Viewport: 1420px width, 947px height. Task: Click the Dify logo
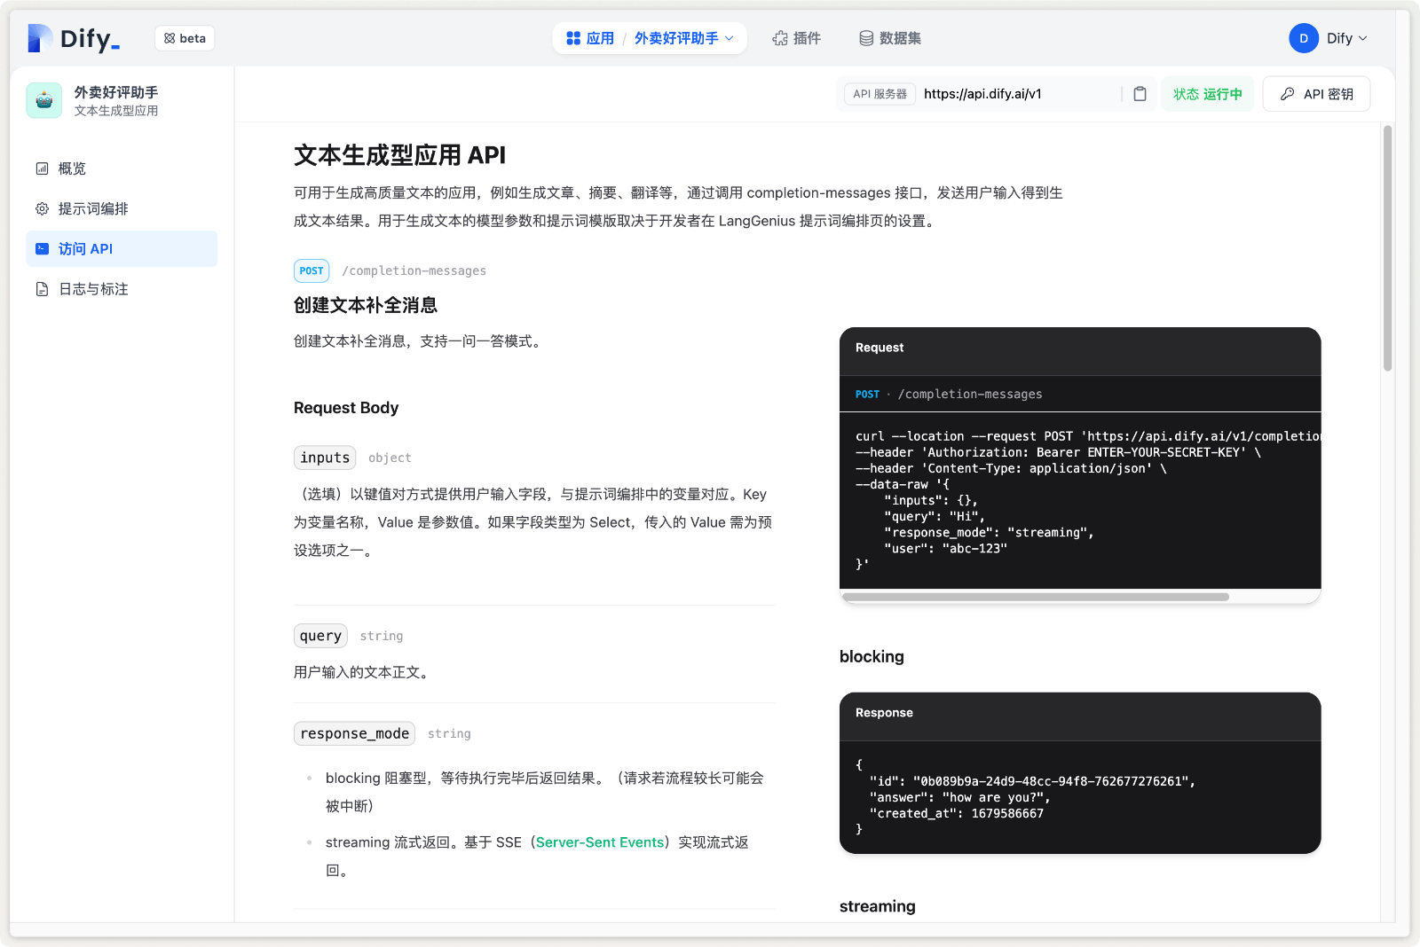pyautogui.click(x=74, y=38)
